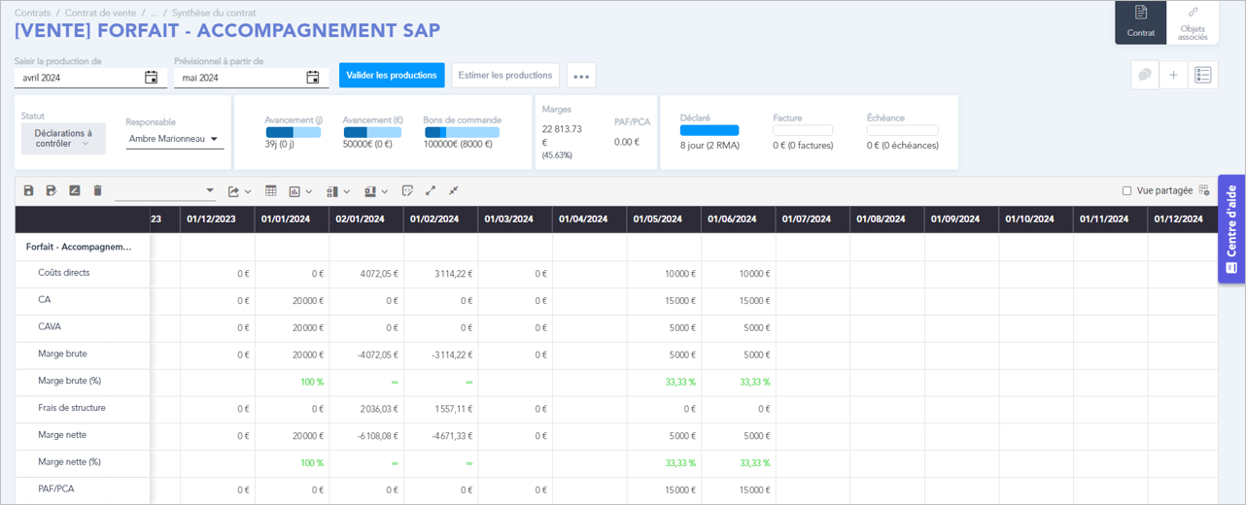Click the Synthèse du contrat breadcrumb
This screenshot has height=505, width=1246.
pyautogui.click(x=214, y=14)
